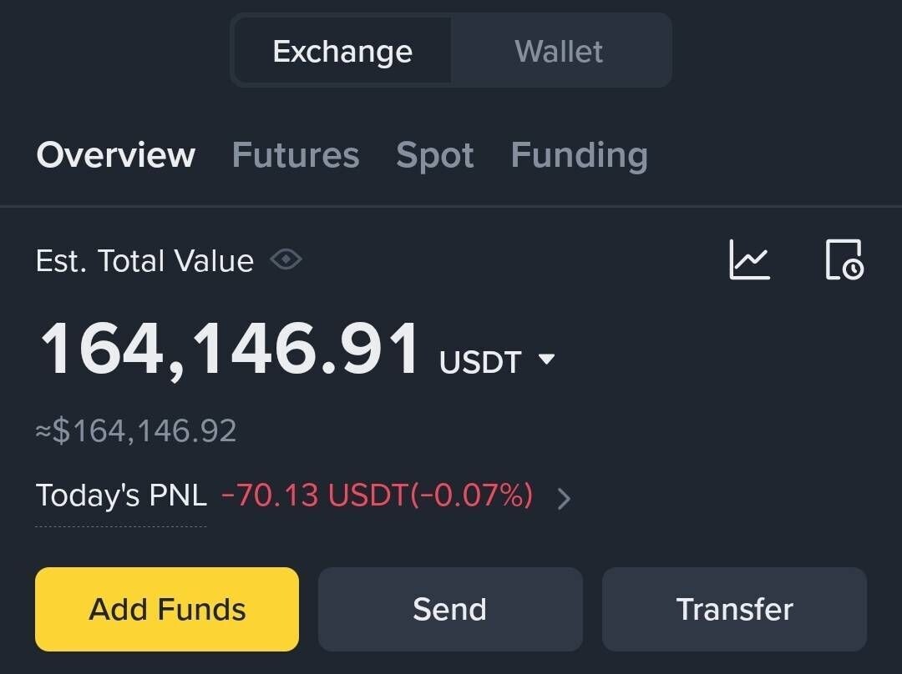Viewport: 902px width, 674px height.
Task: Click the ≈$164,146.92 dollar estimate
Action: point(136,431)
